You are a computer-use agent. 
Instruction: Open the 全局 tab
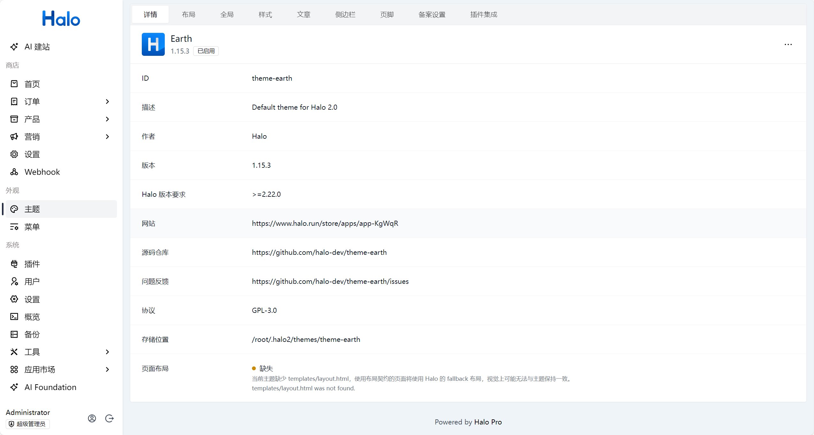coord(227,14)
